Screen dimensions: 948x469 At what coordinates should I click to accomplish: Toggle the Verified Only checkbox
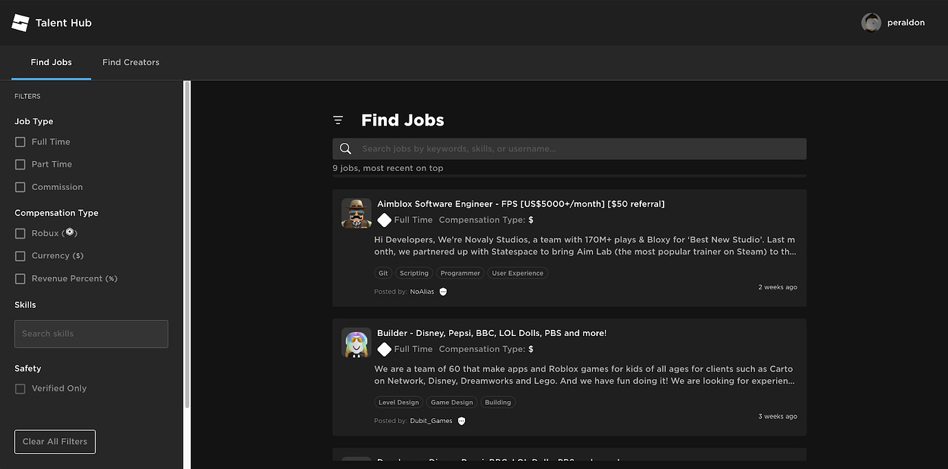(21, 389)
